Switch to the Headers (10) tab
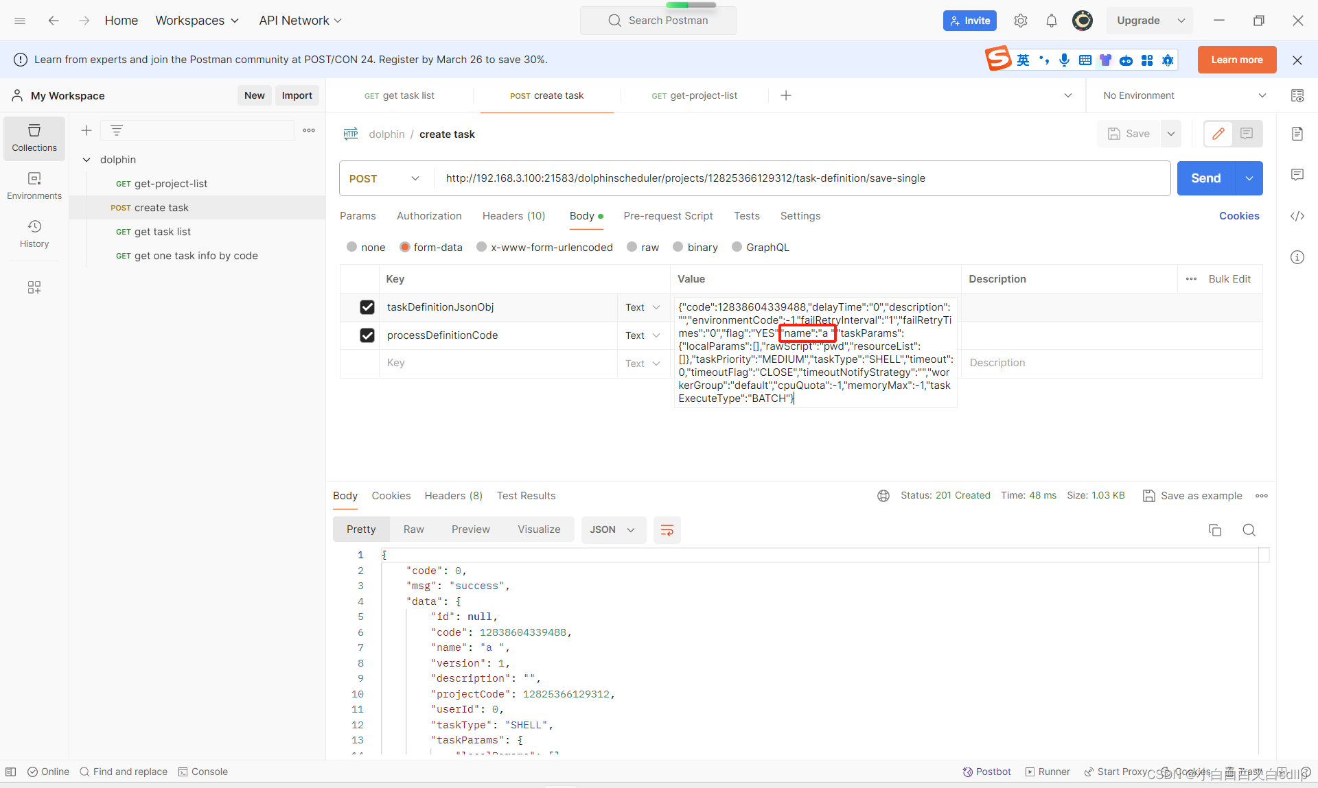The width and height of the screenshot is (1318, 788). [x=513, y=216]
